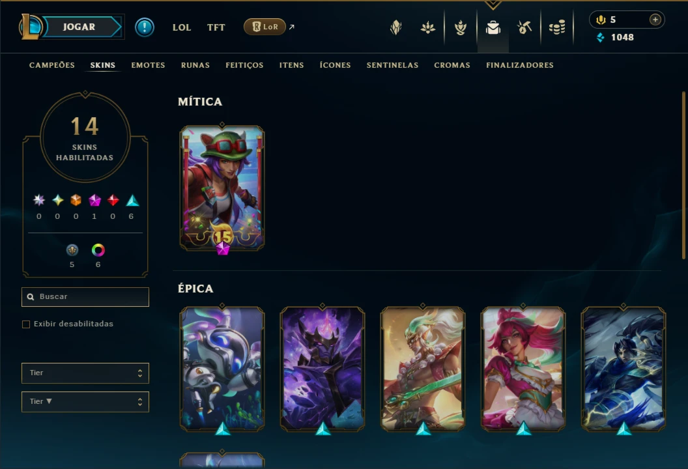Open the Collection backpack icon
Image resolution: width=688 pixels, height=469 pixels.
493,27
